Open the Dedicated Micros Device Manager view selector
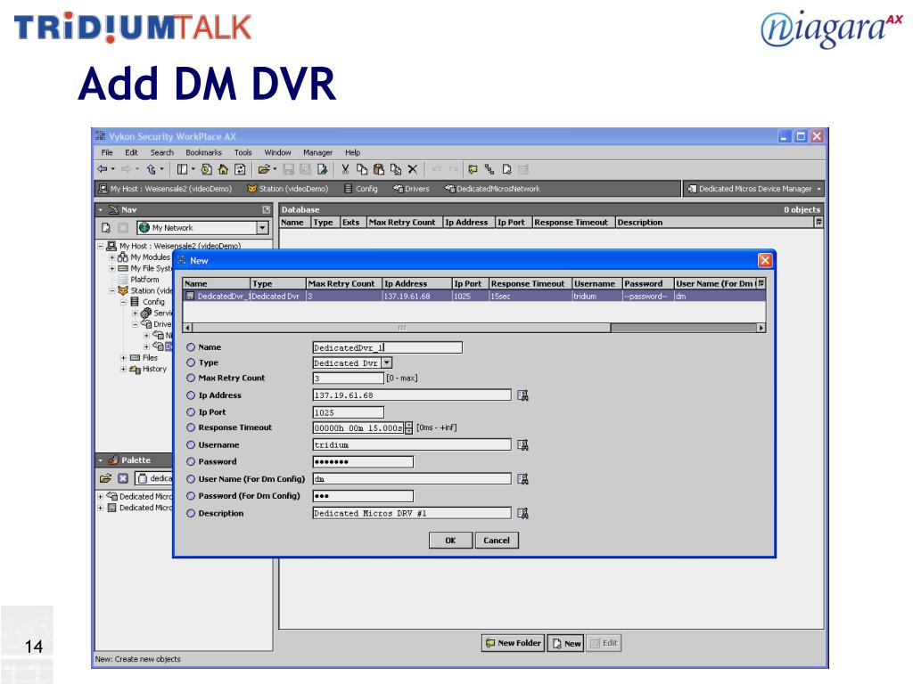 coord(753,189)
